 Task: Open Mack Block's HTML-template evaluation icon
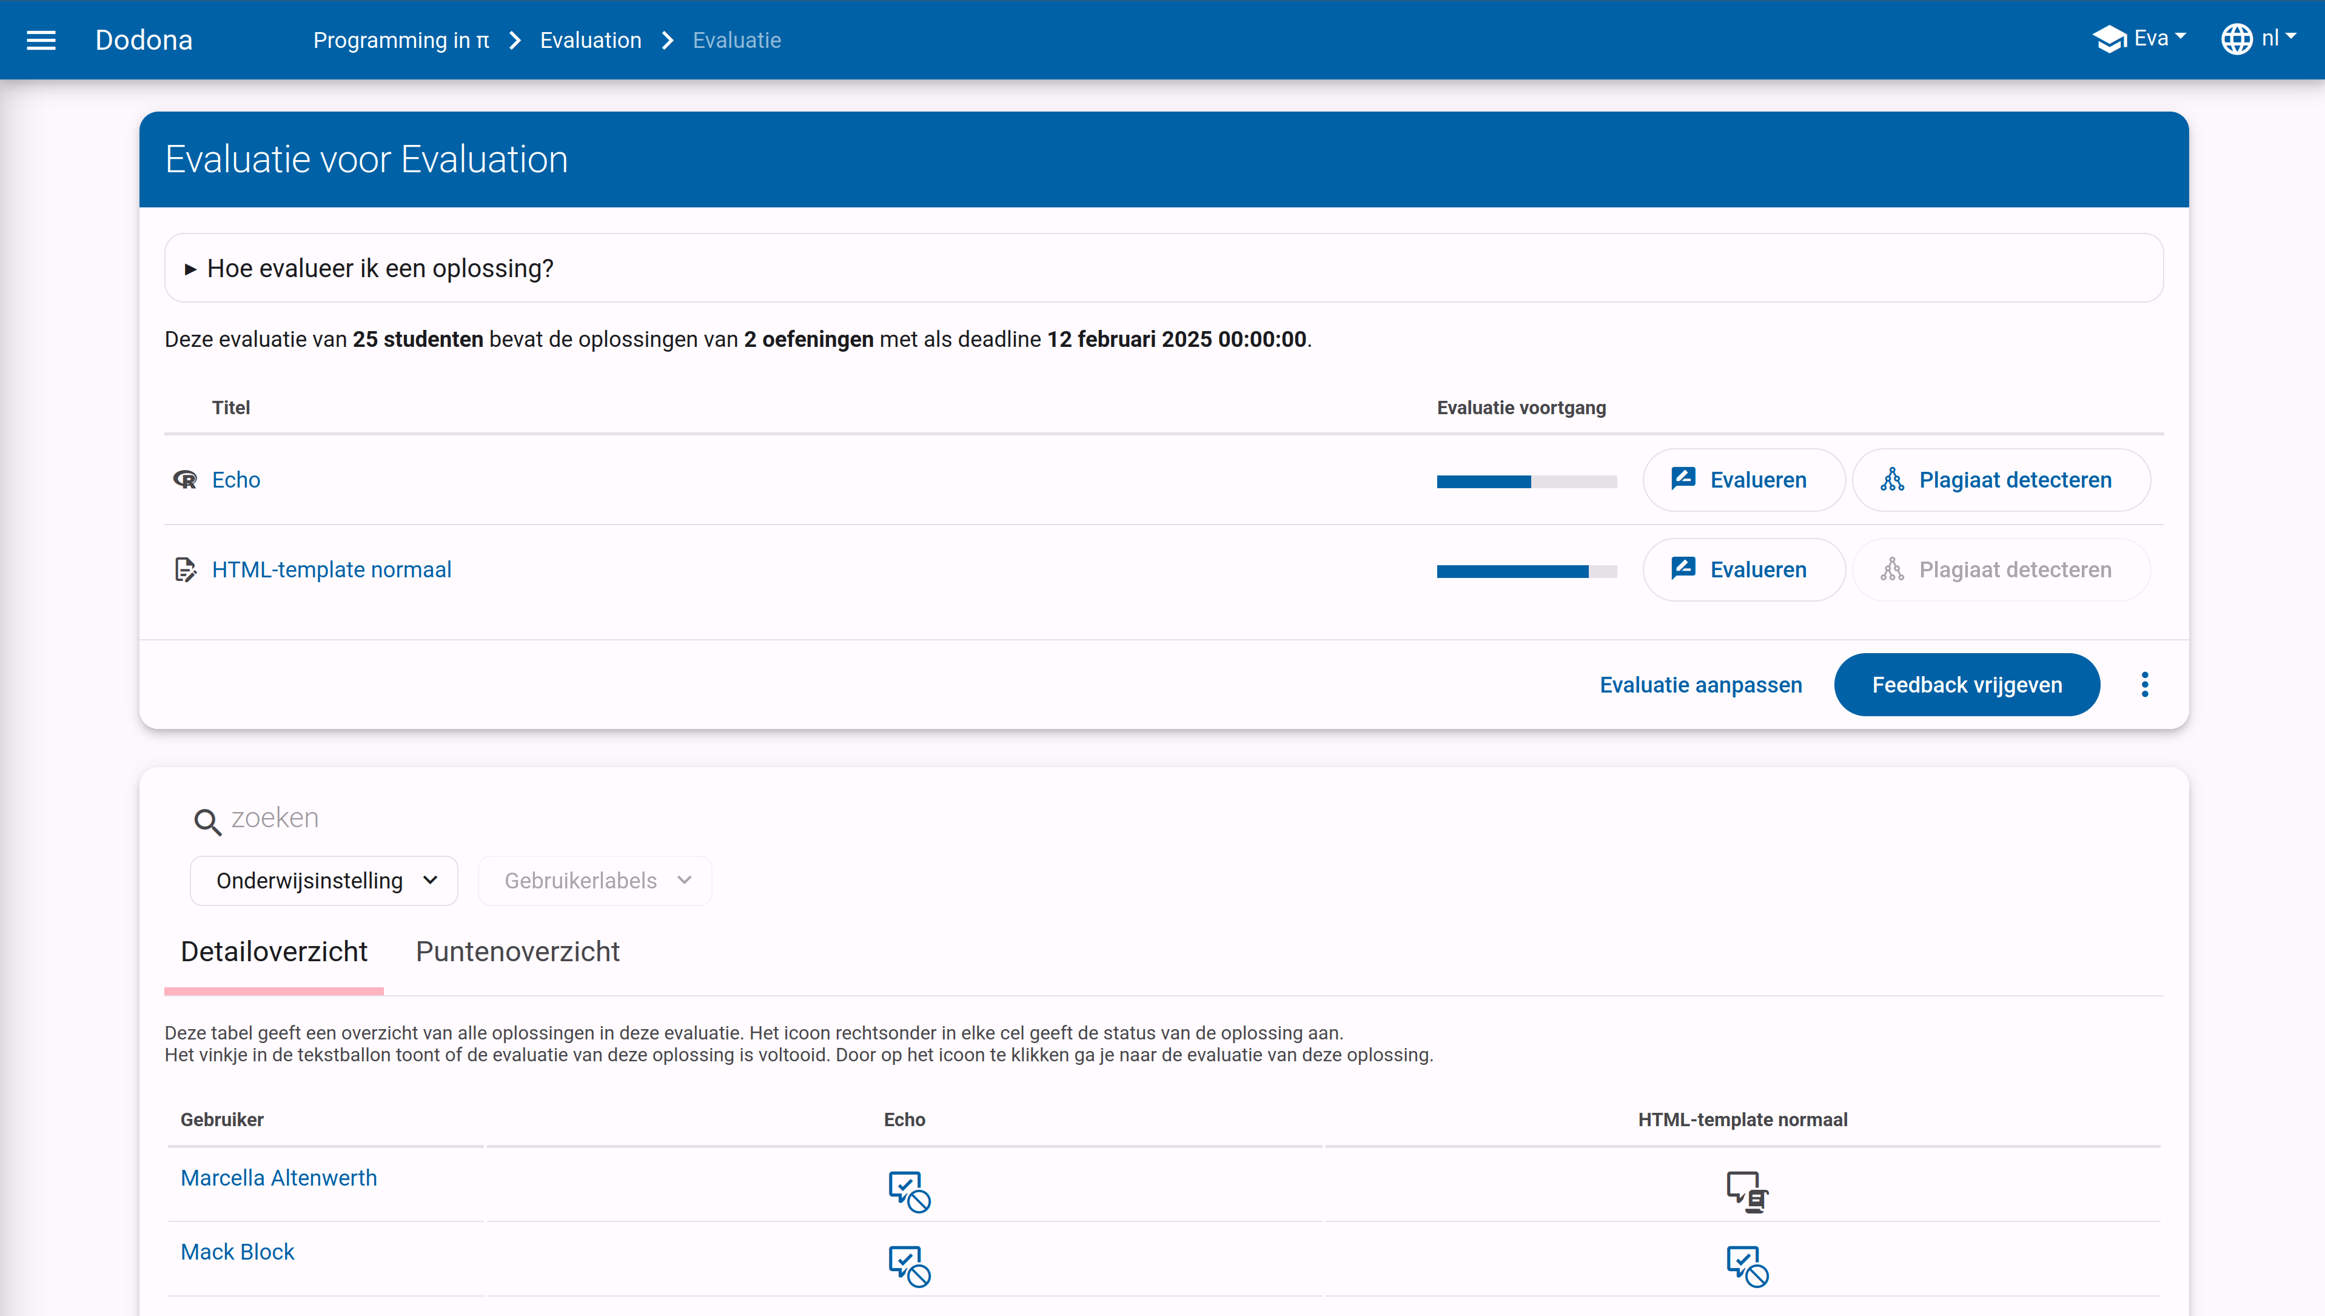1746,1264
